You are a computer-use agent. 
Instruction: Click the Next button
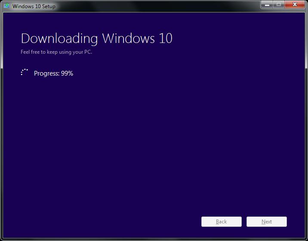pyautogui.click(x=267, y=222)
